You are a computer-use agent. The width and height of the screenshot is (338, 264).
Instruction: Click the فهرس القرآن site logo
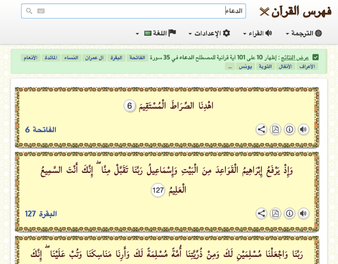click(296, 11)
